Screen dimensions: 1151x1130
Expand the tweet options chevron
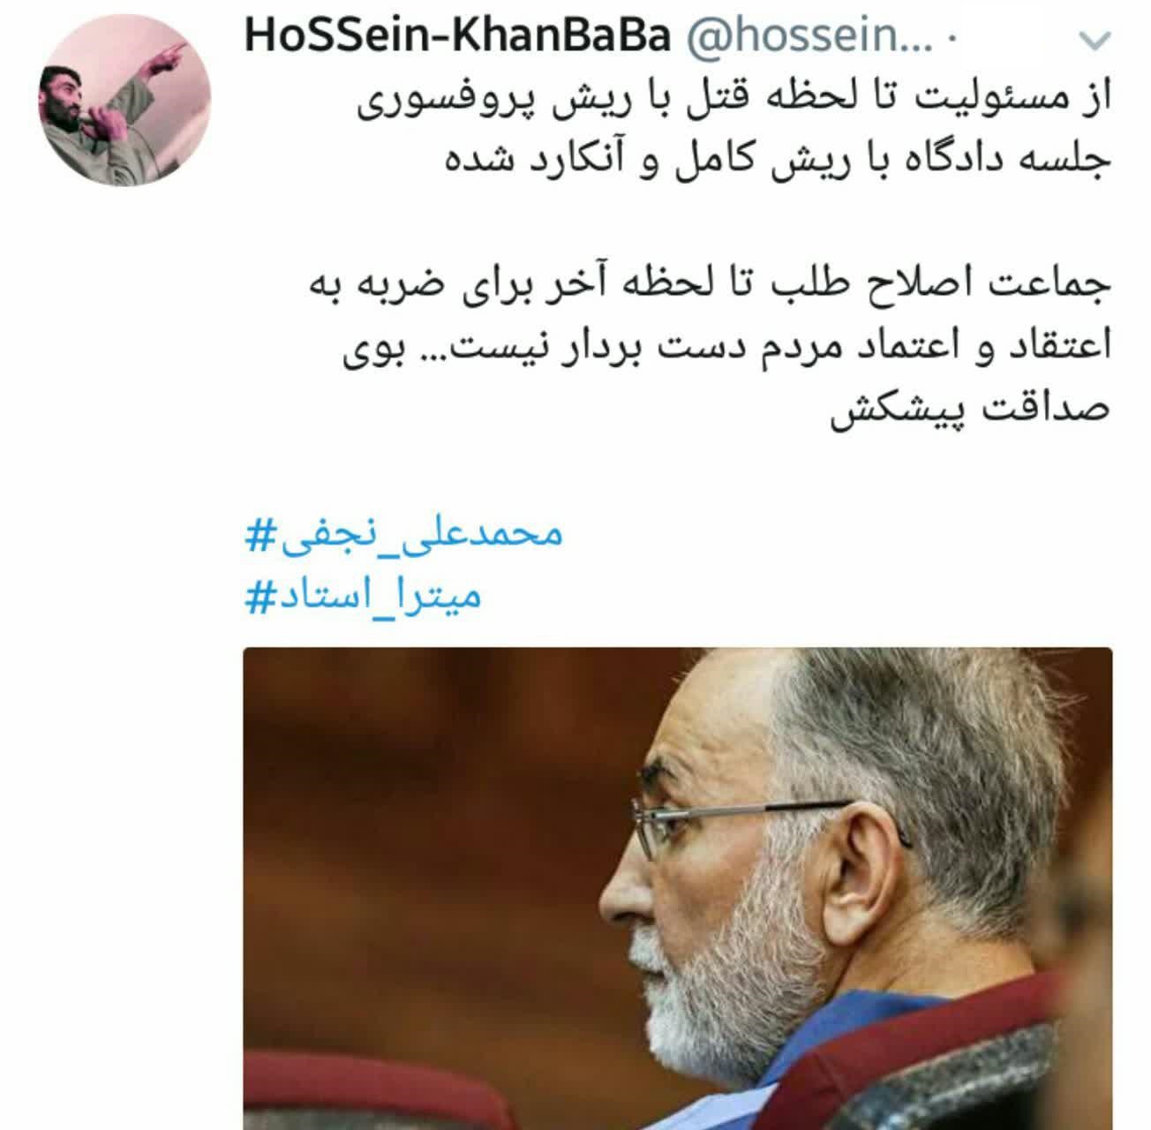point(1095,41)
